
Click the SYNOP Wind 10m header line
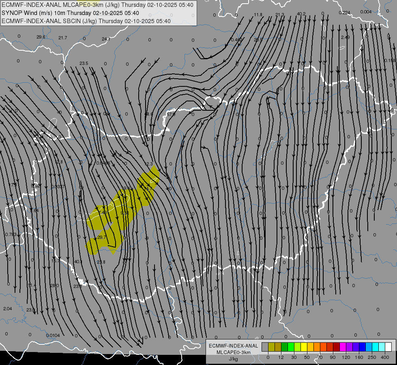tap(70, 13)
